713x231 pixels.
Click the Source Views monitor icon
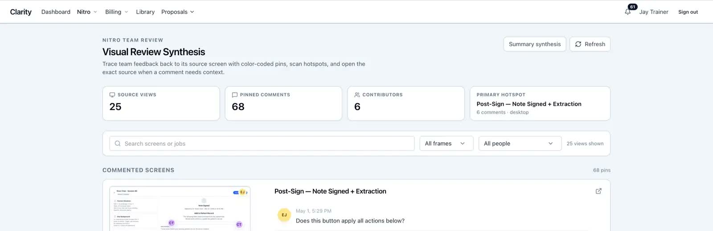112,95
